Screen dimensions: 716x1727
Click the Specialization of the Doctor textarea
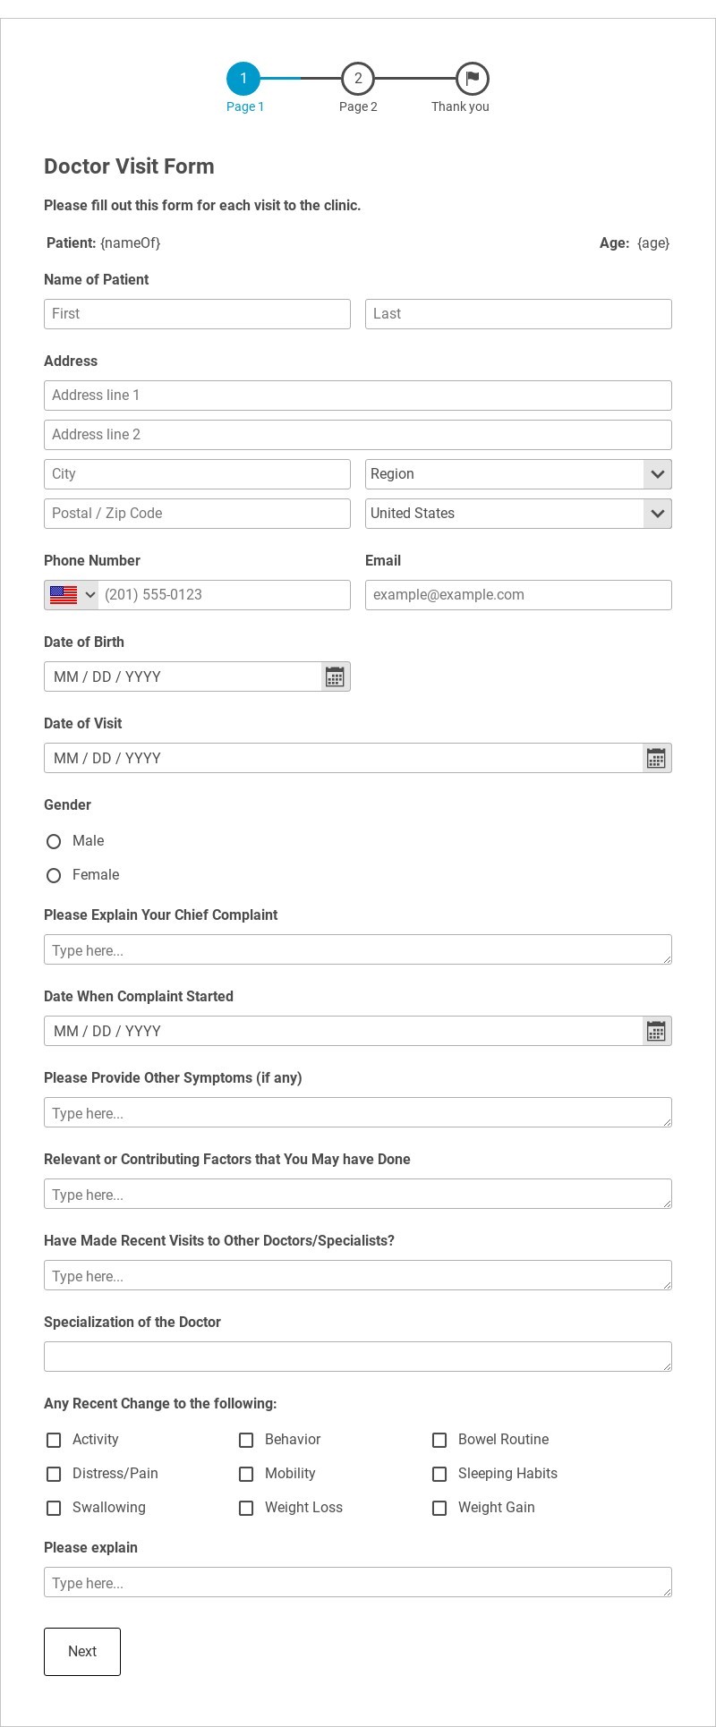point(358,1357)
